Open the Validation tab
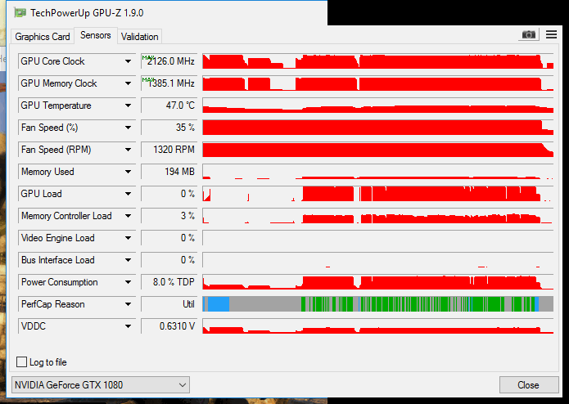This screenshot has height=404, width=569. click(140, 37)
